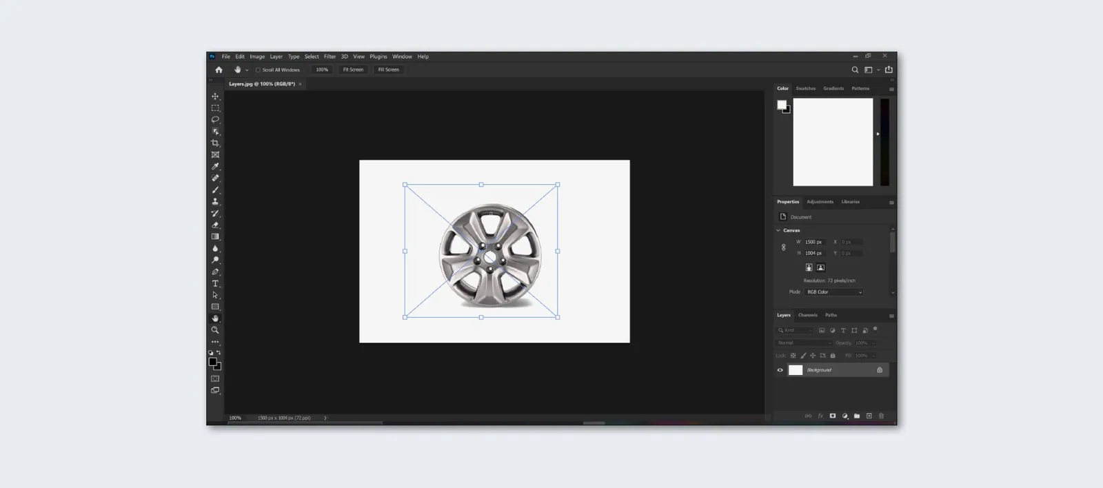Click the 100% zoom button
1103x488 pixels.
322,70
